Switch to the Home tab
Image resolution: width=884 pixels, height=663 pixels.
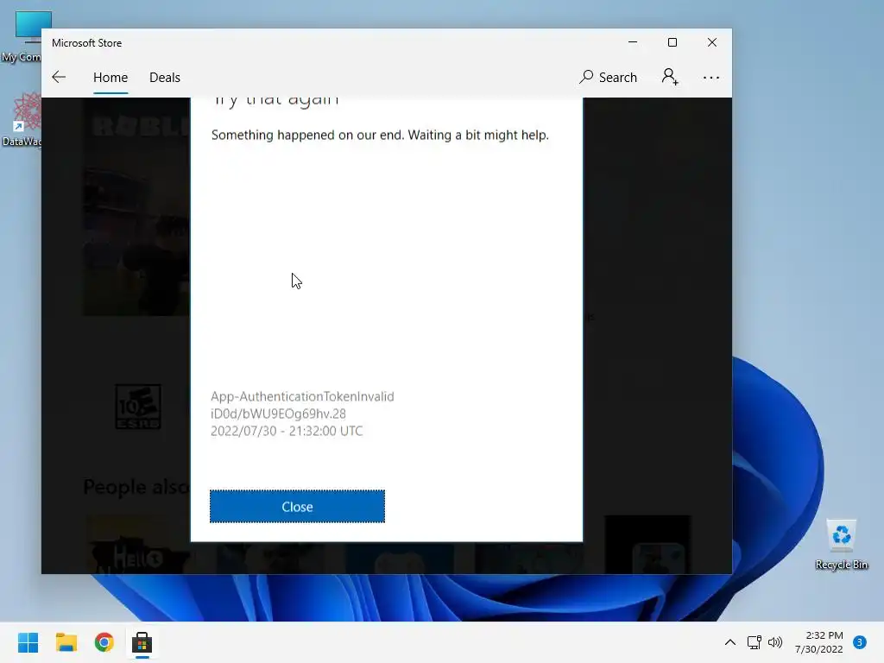pos(110,77)
